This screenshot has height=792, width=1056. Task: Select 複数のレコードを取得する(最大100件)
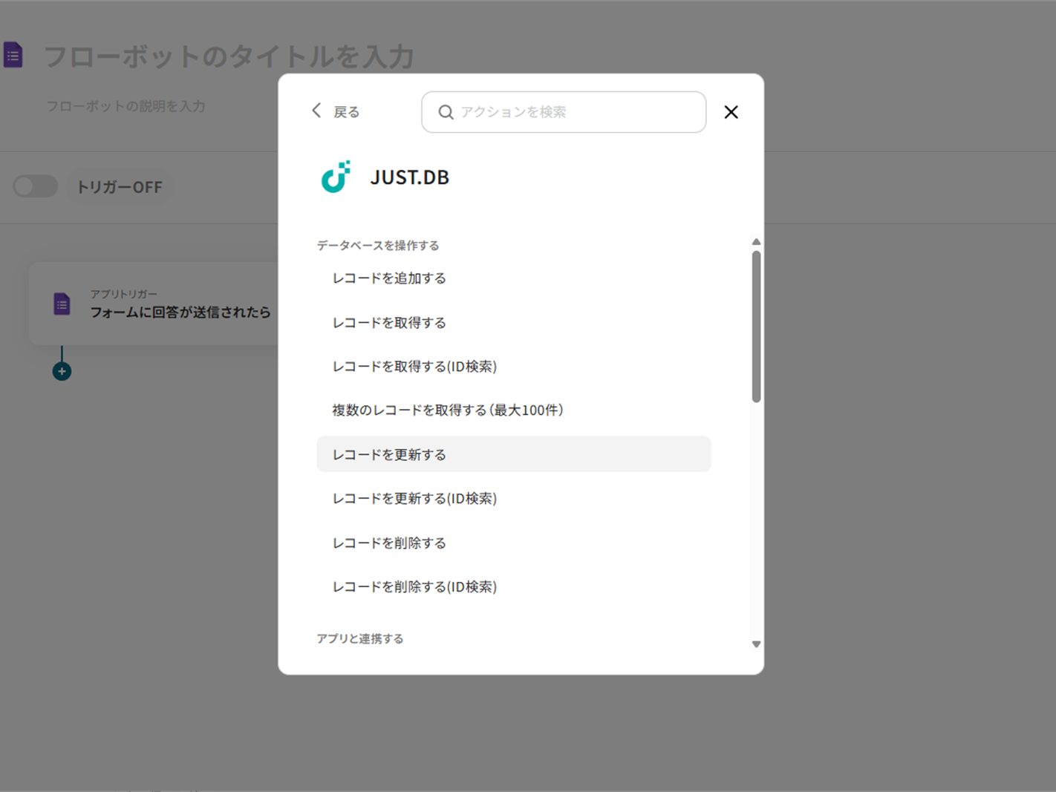[x=447, y=410]
